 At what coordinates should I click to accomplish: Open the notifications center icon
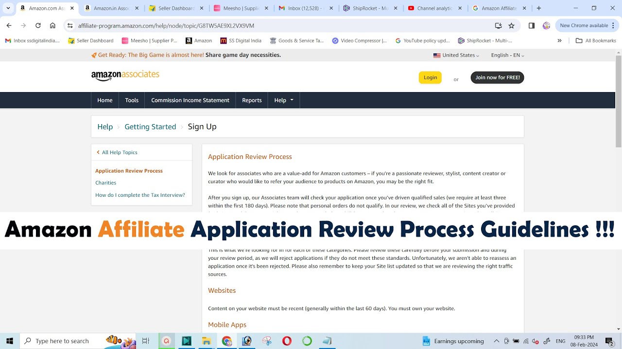pos(609,341)
